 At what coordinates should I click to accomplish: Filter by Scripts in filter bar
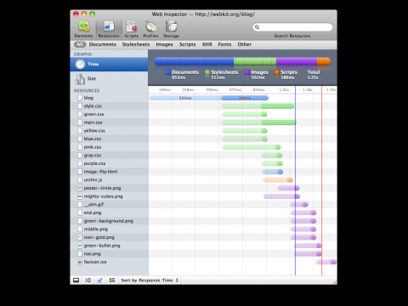click(x=187, y=44)
